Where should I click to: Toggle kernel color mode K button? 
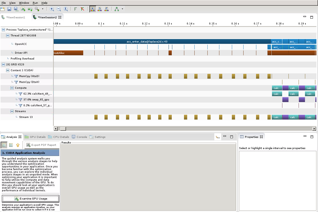(93, 9)
